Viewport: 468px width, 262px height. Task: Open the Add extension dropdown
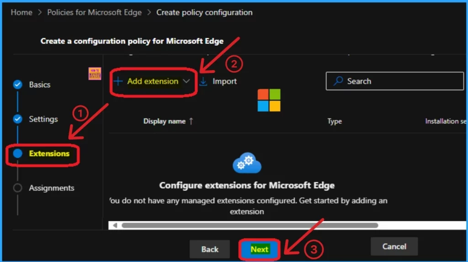[152, 81]
